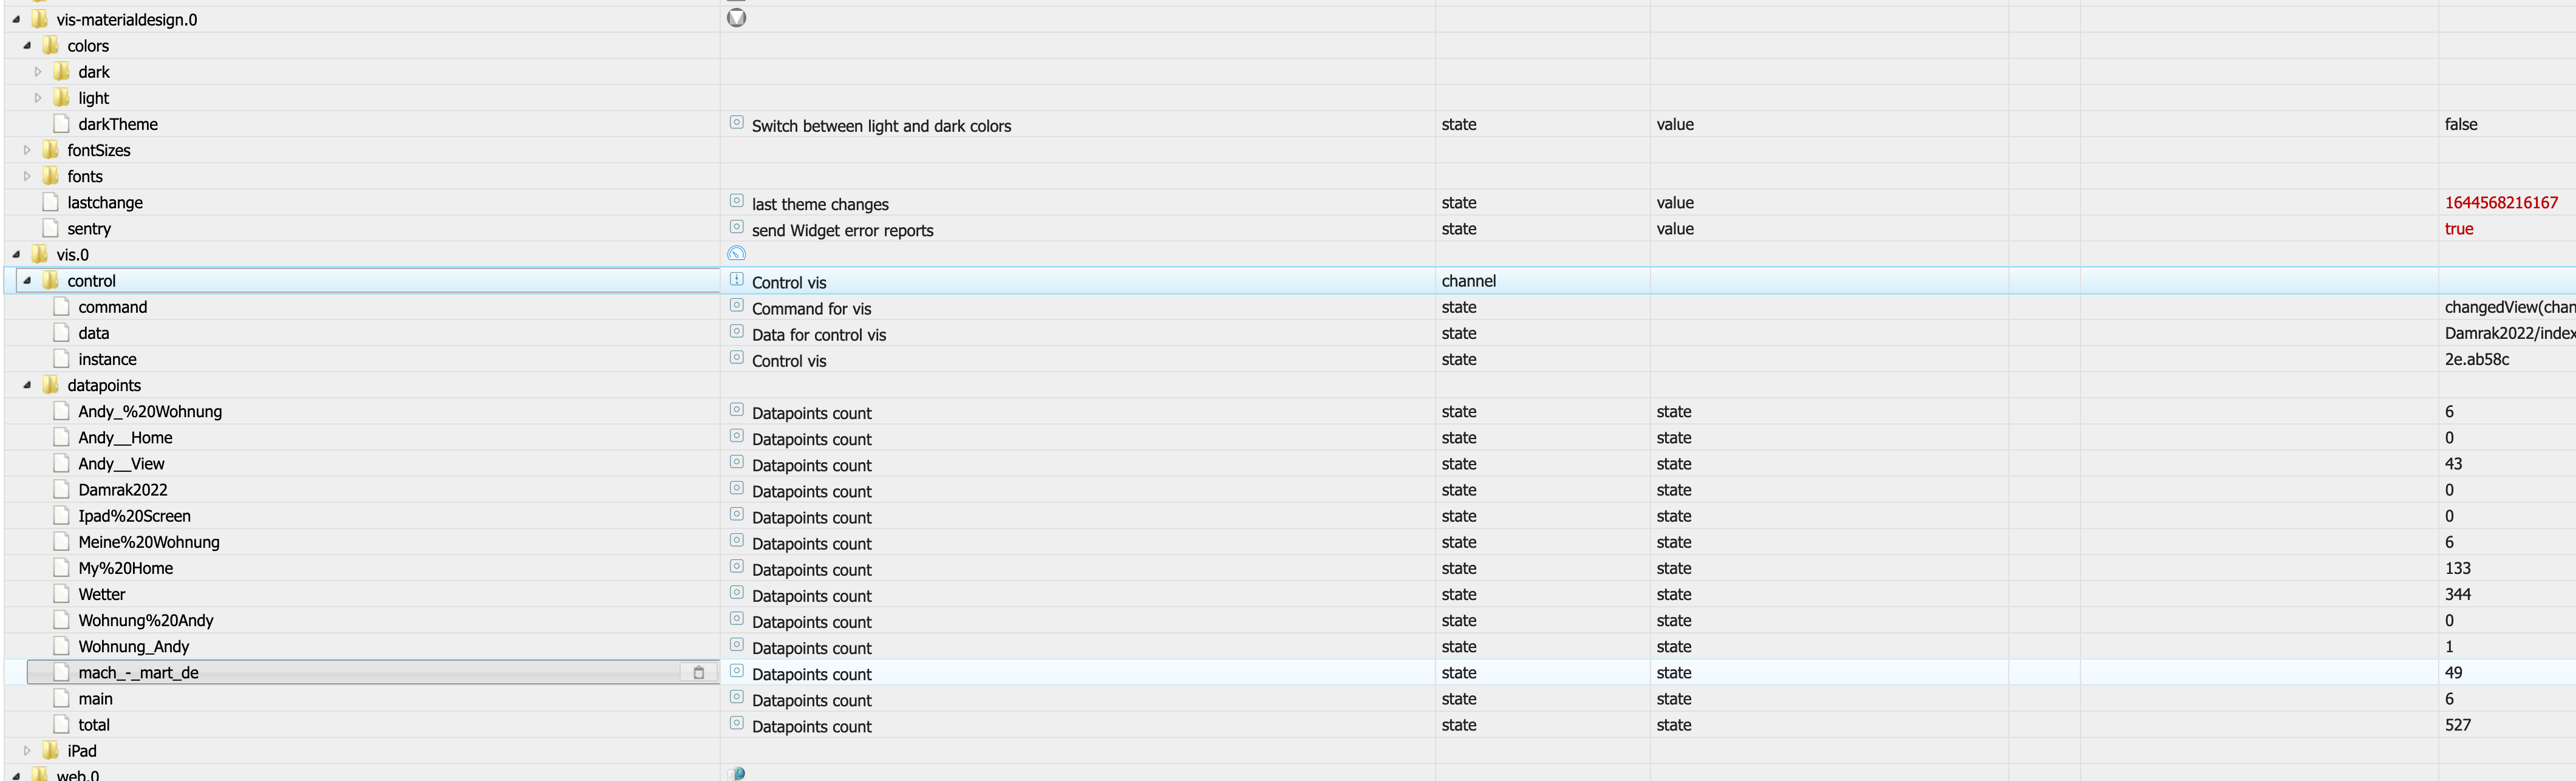
Task: Click state icon beside 'Data for control vis'
Action: (737, 331)
